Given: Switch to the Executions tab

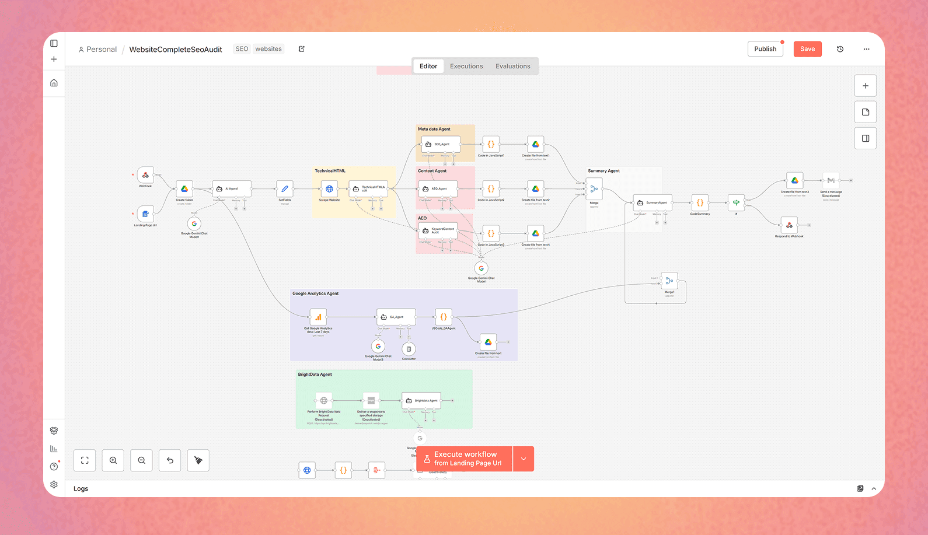Looking at the screenshot, I should [466, 66].
